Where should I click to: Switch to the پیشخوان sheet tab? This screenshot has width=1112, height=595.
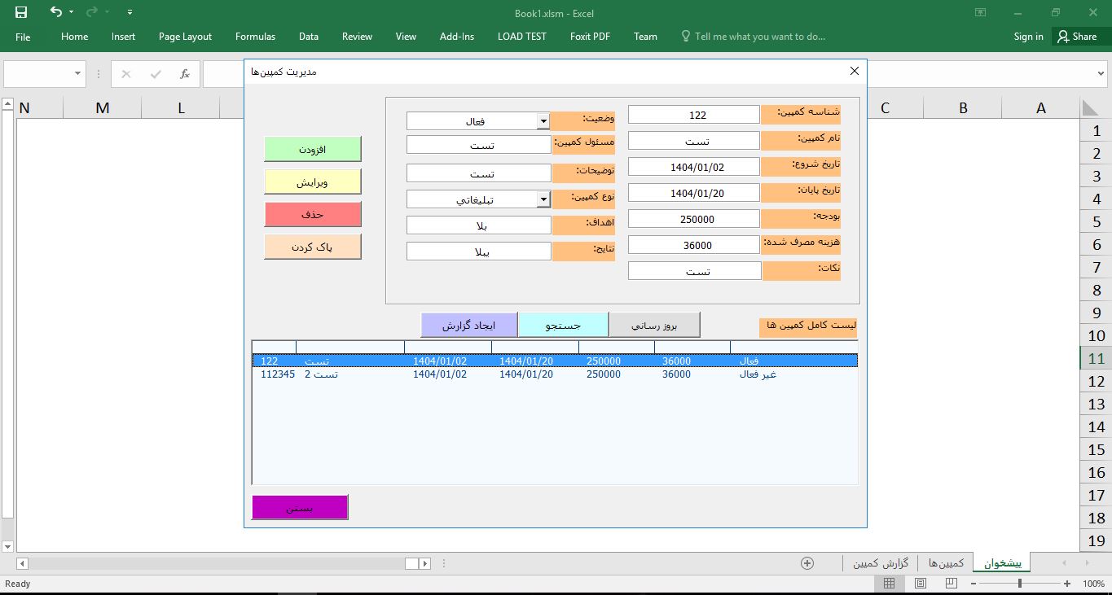(x=1002, y=563)
